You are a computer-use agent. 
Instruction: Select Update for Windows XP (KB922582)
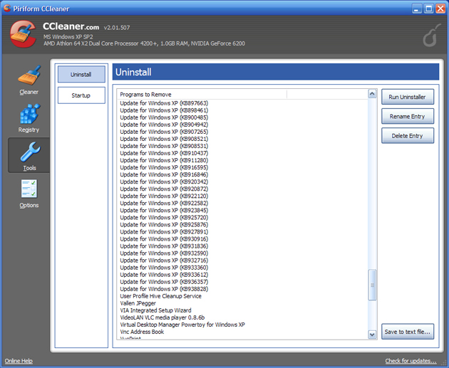click(164, 204)
